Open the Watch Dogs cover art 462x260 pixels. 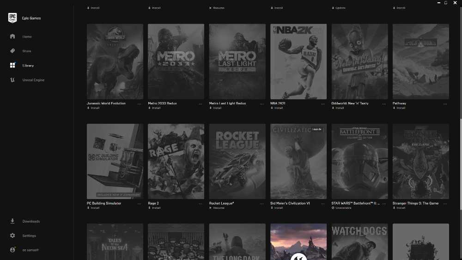pos(359,242)
